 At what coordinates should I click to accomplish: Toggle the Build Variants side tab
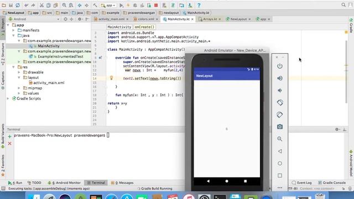pyautogui.click(x=3, y=136)
